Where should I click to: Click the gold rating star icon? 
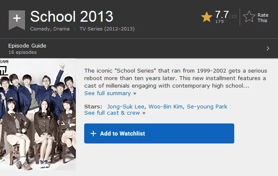[207, 17]
